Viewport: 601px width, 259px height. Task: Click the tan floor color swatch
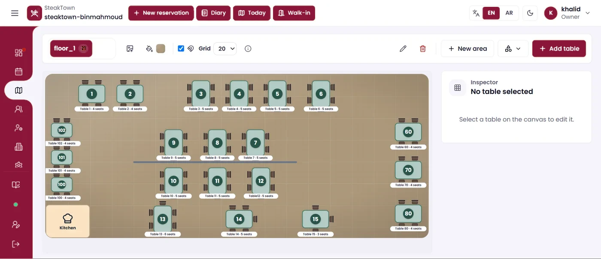(161, 49)
